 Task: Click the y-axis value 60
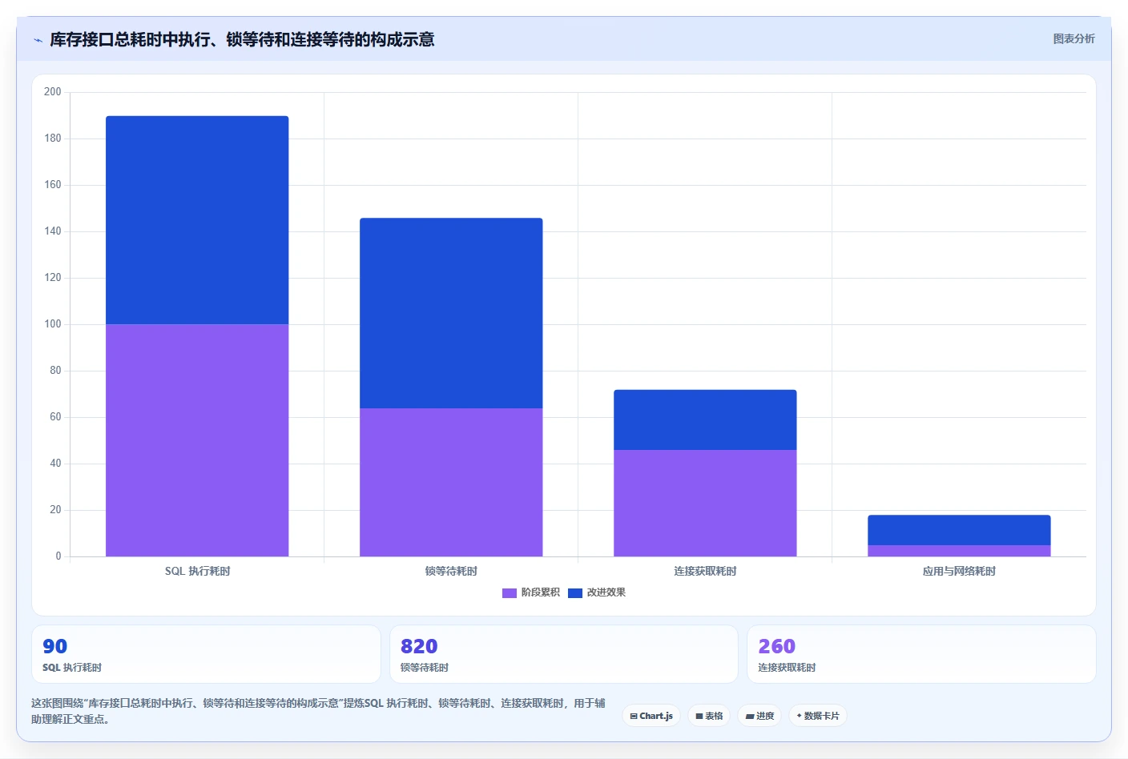coord(55,417)
